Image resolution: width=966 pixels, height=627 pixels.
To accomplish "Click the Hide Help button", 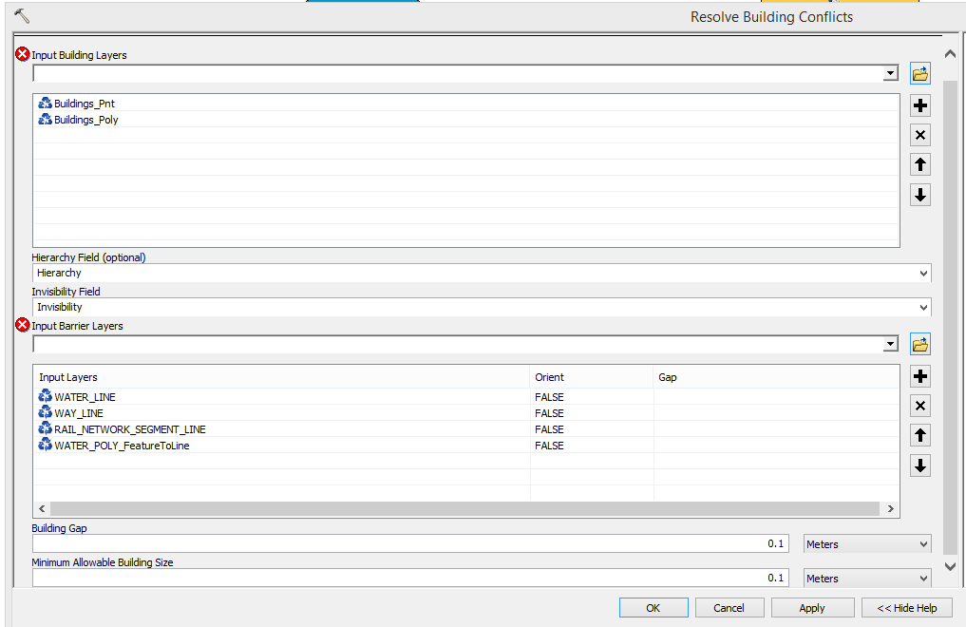I will click(907, 608).
